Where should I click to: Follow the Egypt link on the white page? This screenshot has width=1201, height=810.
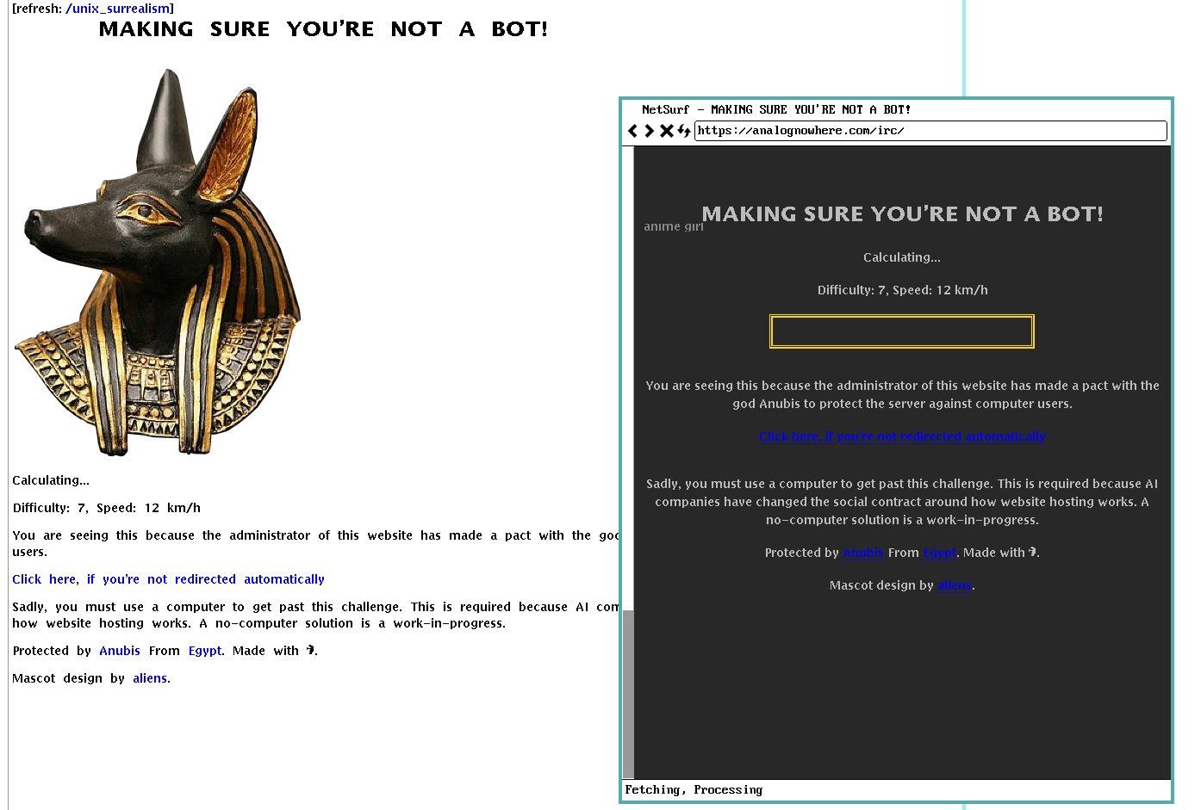[x=205, y=651]
